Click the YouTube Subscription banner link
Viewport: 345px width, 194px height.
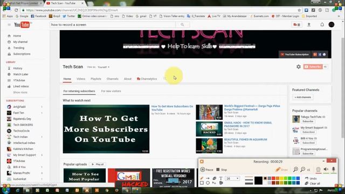pyautogui.click(x=295, y=54)
